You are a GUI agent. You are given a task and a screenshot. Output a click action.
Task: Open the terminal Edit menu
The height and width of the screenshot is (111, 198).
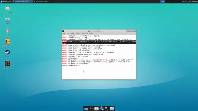[68, 33]
